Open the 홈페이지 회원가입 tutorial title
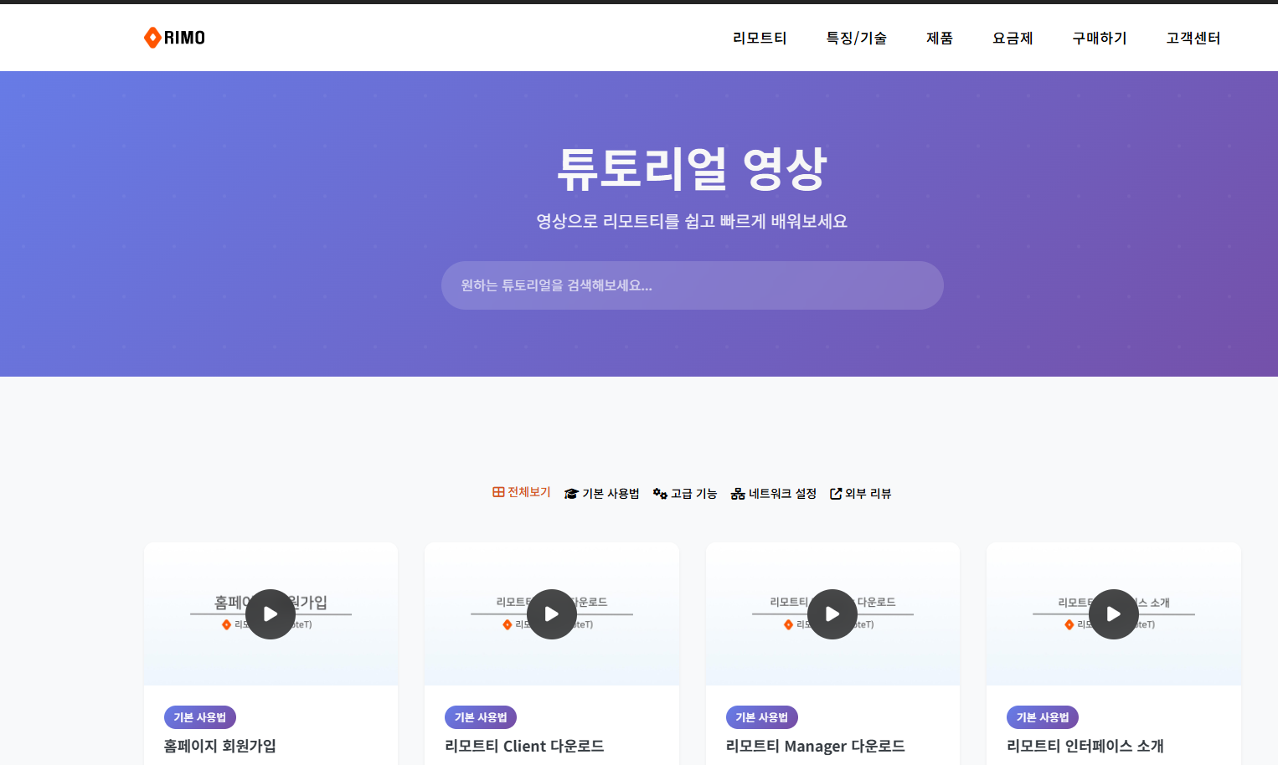Viewport: 1278px width, 765px height. point(220,746)
